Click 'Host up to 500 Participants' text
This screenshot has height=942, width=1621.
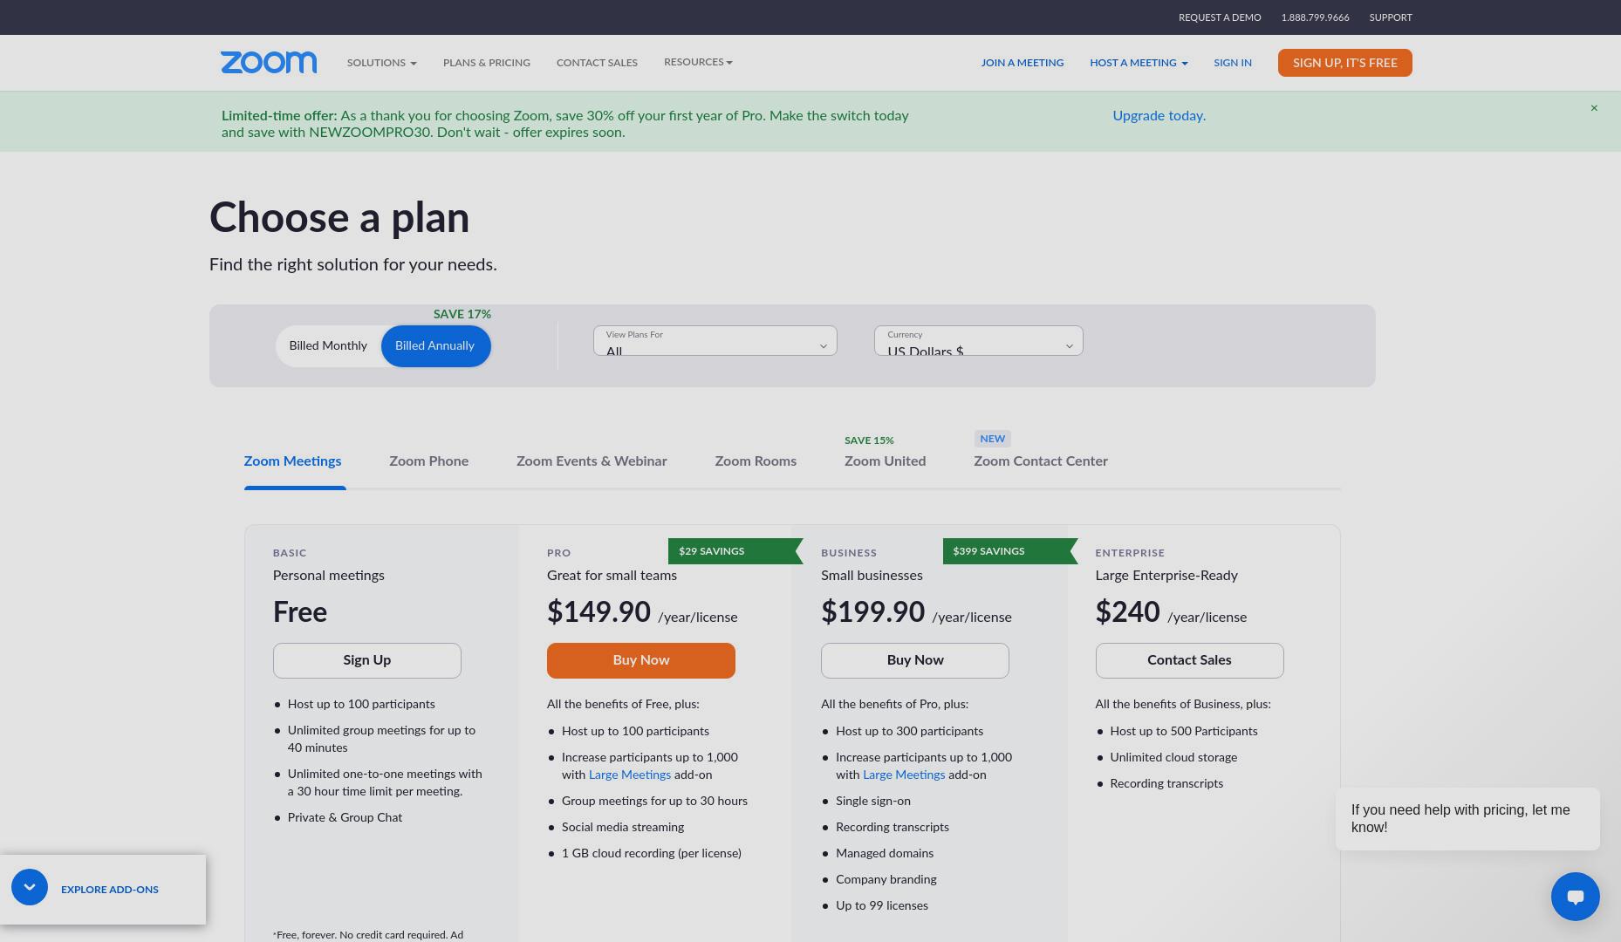[x=1184, y=731]
